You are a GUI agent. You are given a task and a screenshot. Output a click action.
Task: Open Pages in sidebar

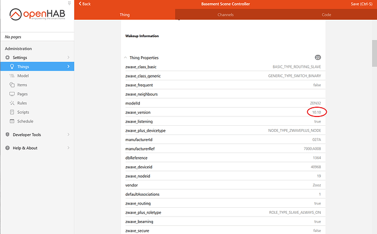[37, 94]
